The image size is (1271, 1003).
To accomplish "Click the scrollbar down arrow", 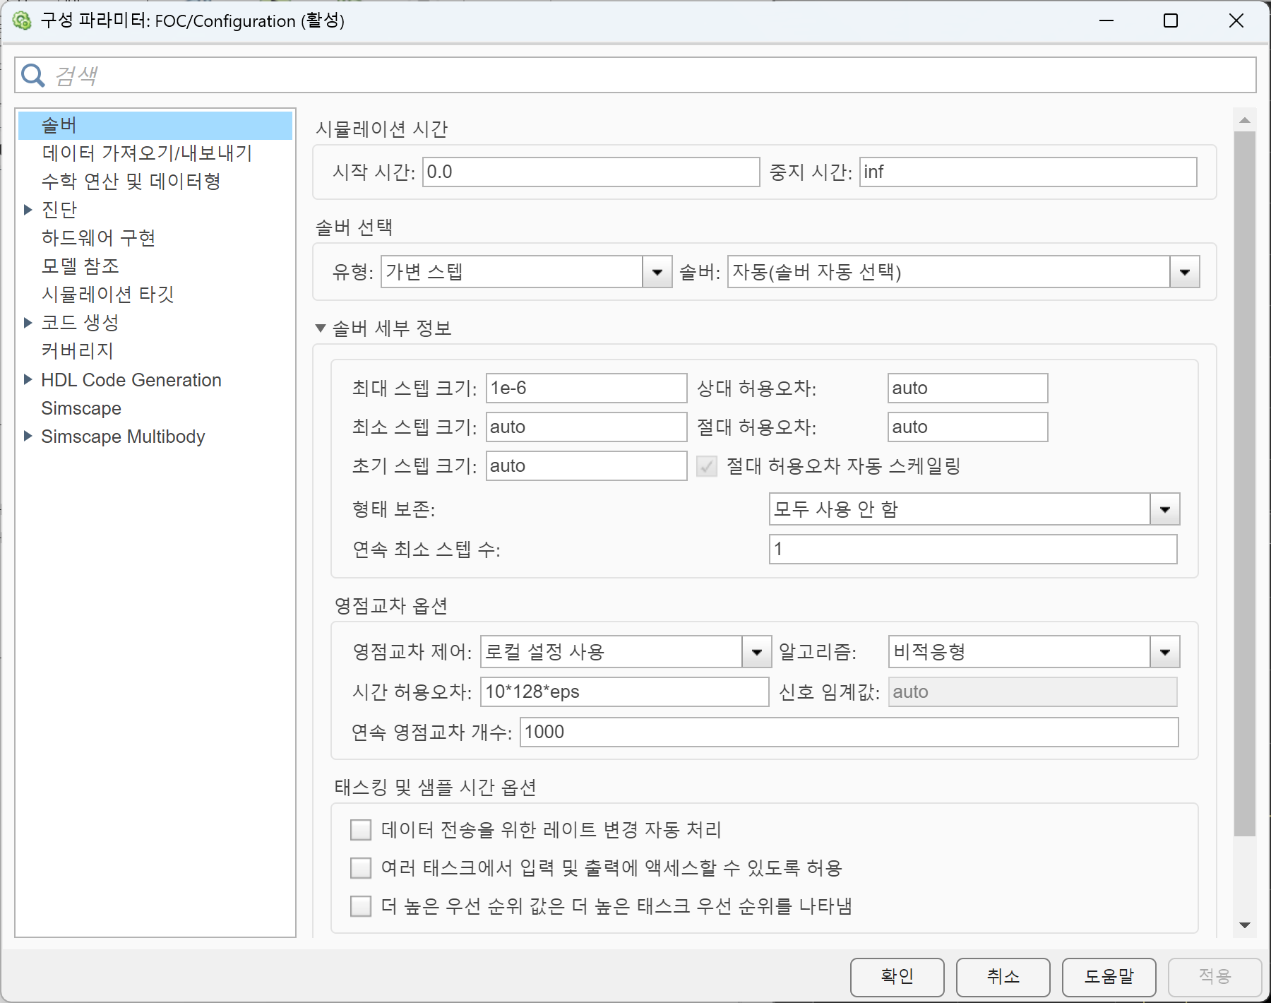I will point(1245,925).
